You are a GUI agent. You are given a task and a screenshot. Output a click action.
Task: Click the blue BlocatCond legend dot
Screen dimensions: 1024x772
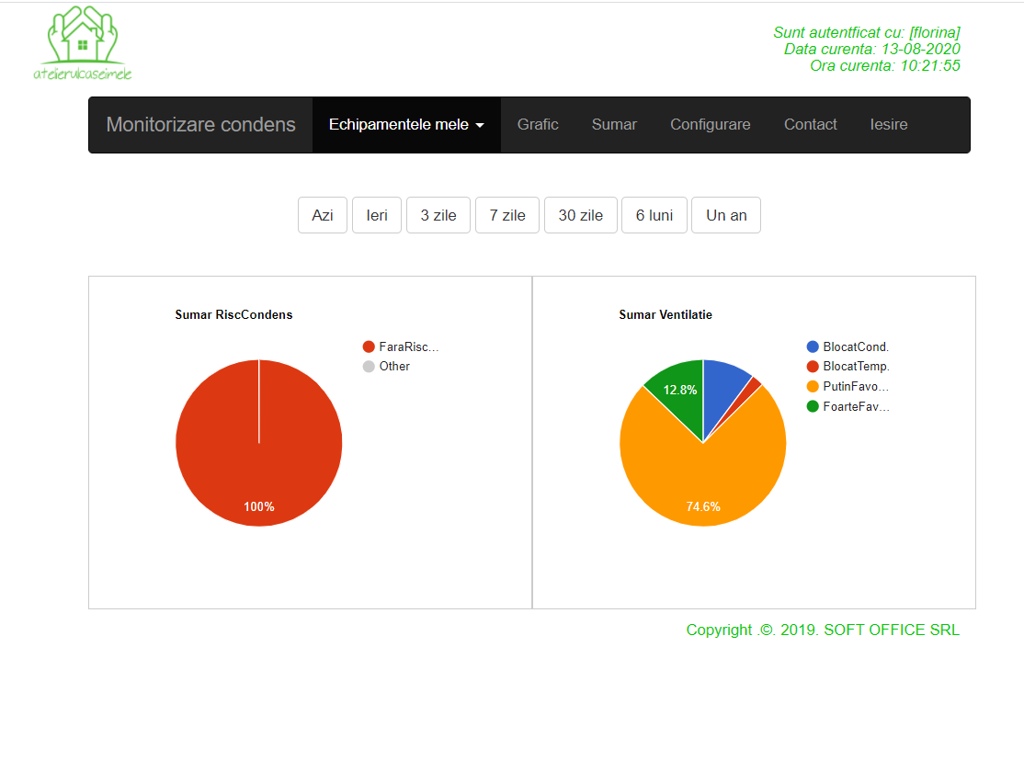813,346
